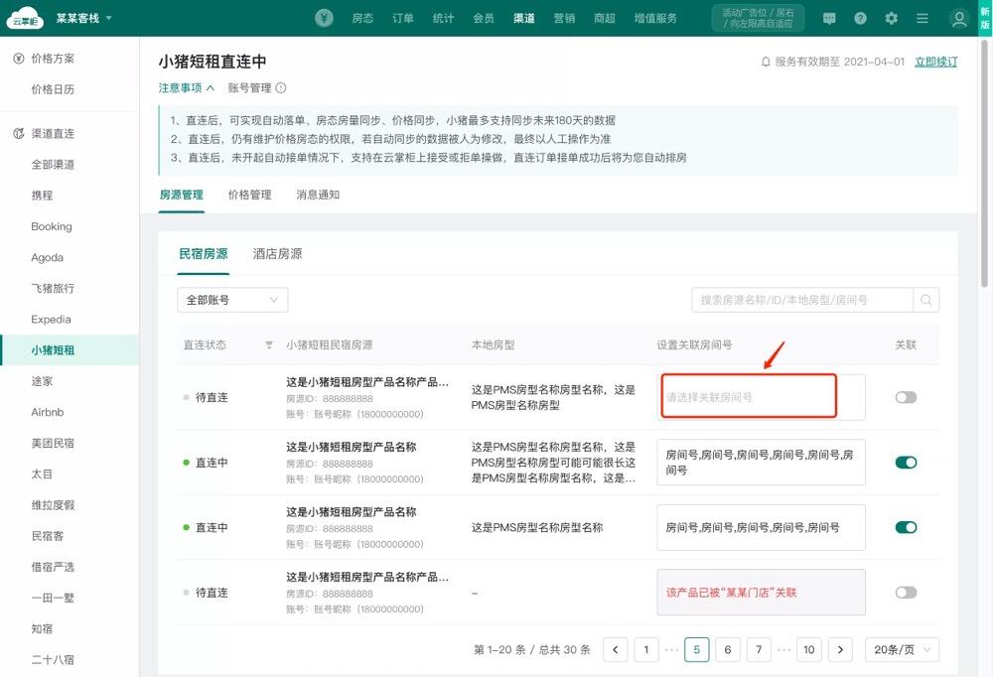Image resolution: width=993 pixels, height=677 pixels.
Task: Open the messages chat bubble icon
Action: 829,19
